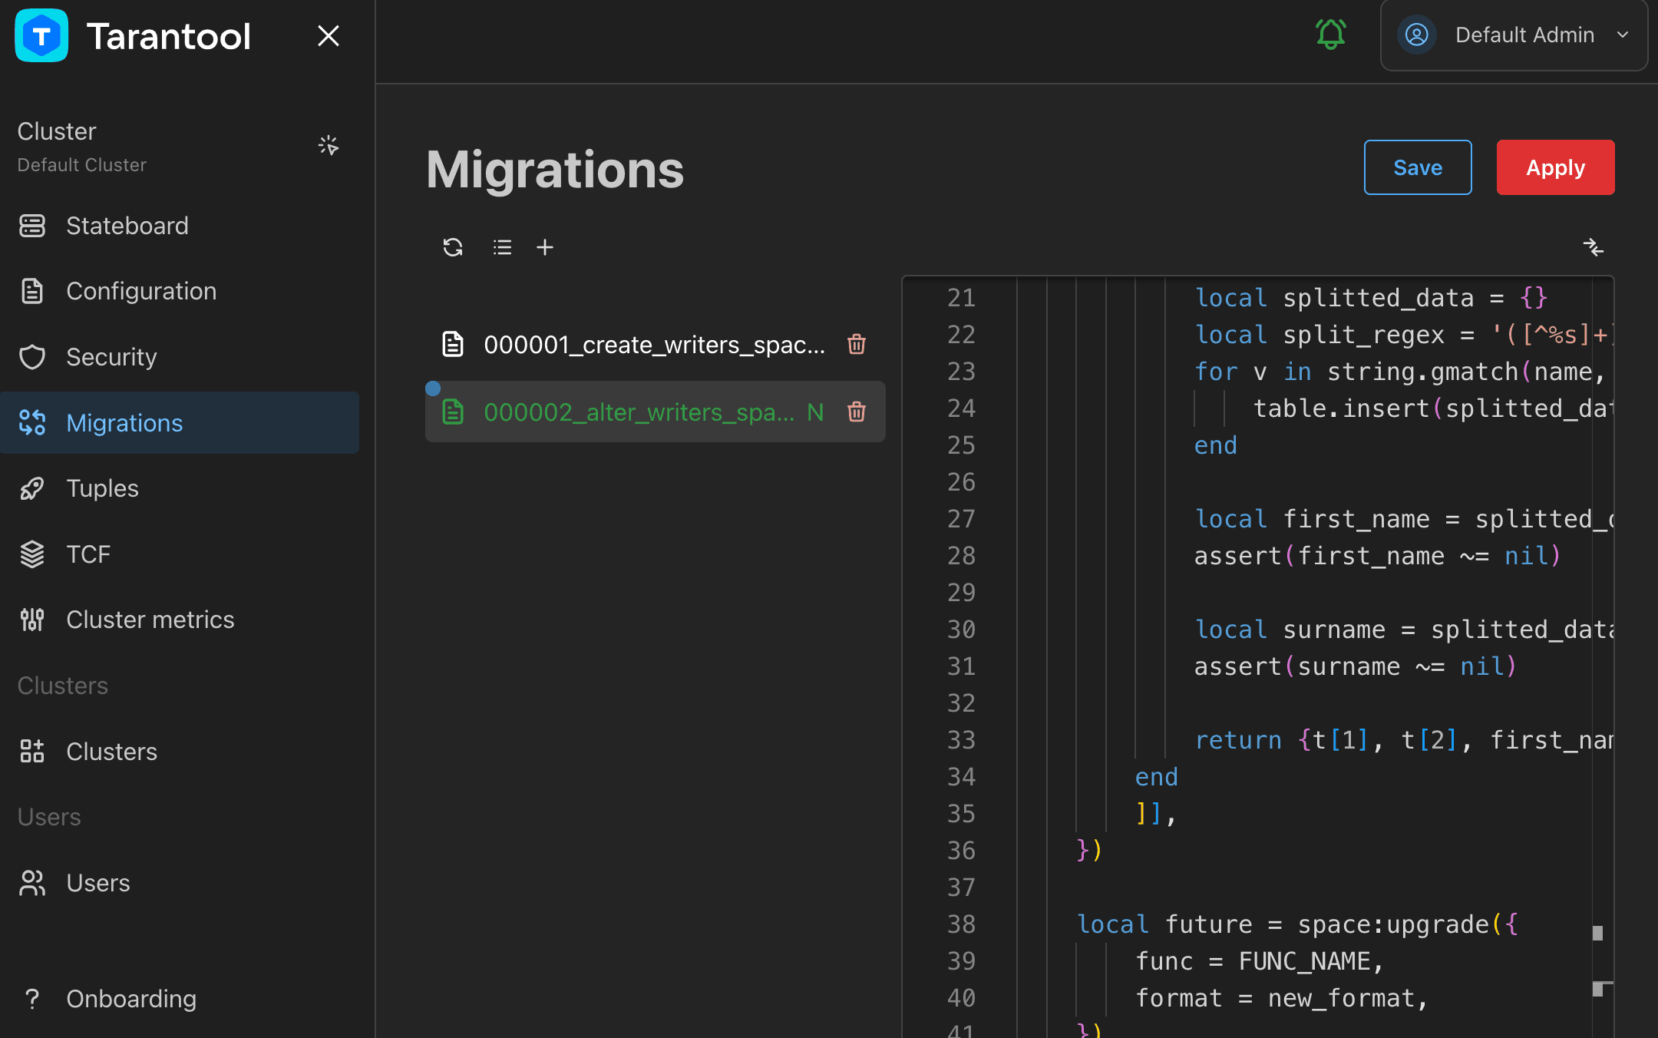Open the Default Admin user dropdown
This screenshot has width=1658, height=1038.
(x=1514, y=35)
